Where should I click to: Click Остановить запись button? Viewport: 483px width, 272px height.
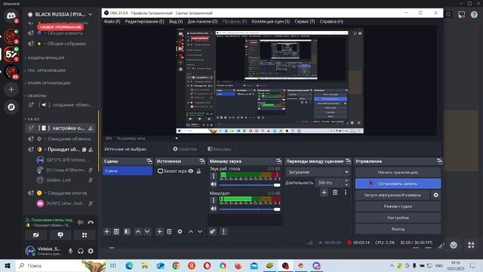[x=398, y=184]
